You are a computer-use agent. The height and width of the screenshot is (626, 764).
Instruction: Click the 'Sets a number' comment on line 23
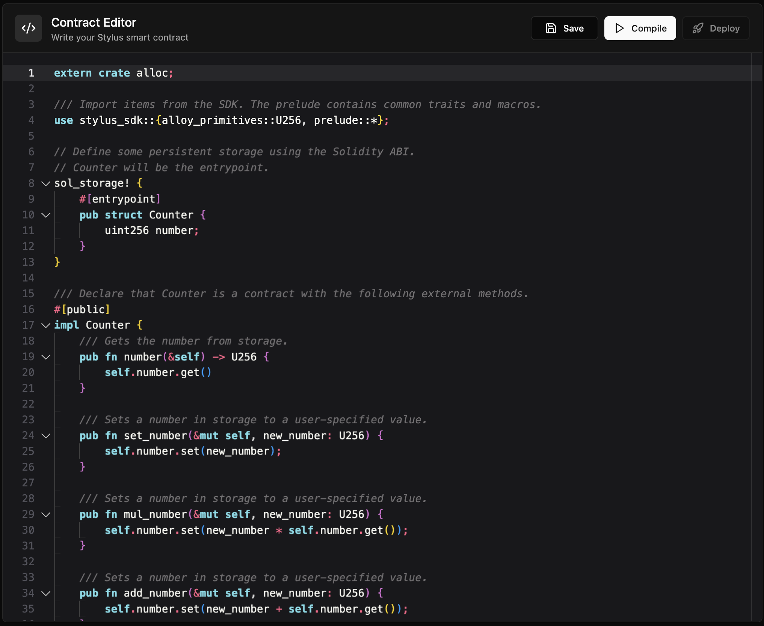pos(253,420)
